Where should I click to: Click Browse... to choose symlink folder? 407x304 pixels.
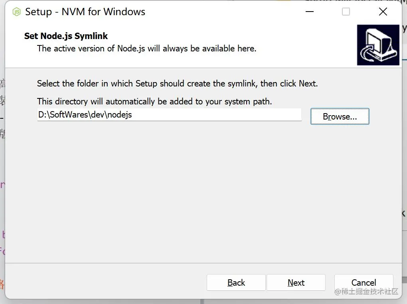click(340, 116)
